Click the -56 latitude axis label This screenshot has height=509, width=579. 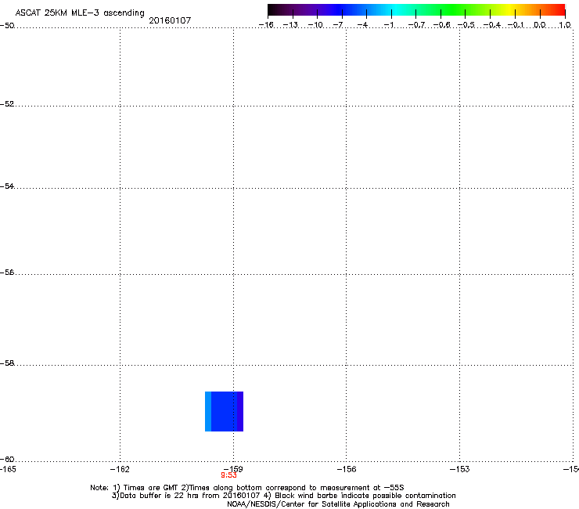[7, 273]
